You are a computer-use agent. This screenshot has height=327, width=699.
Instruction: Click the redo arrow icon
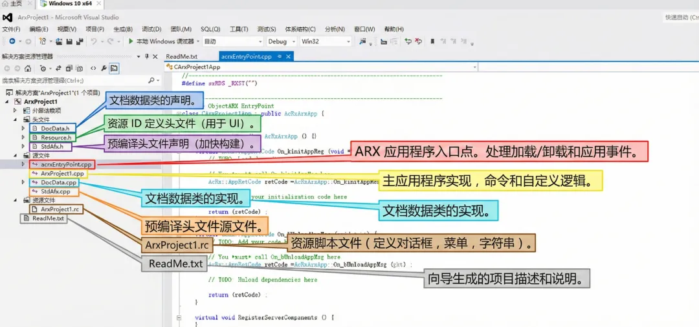coord(110,41)
